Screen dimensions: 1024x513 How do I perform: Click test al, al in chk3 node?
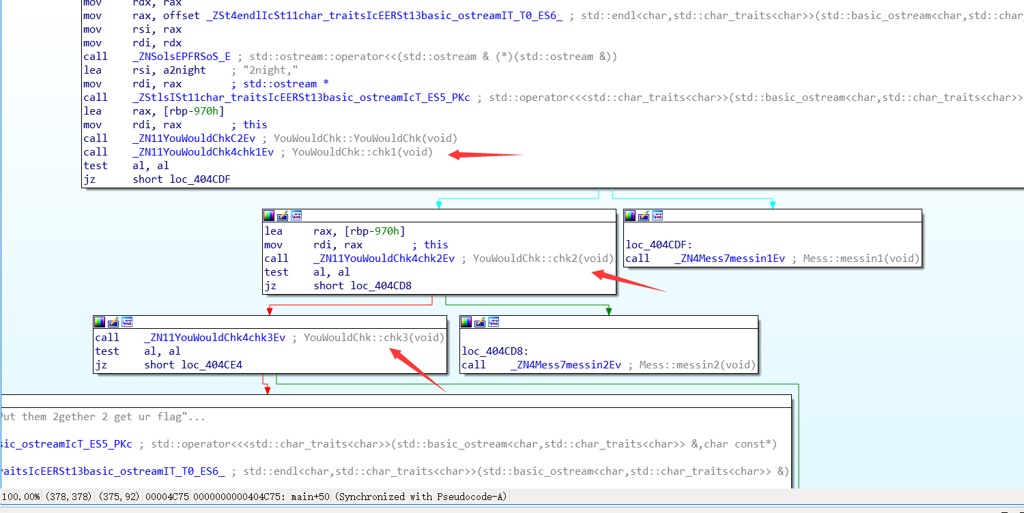138,351
